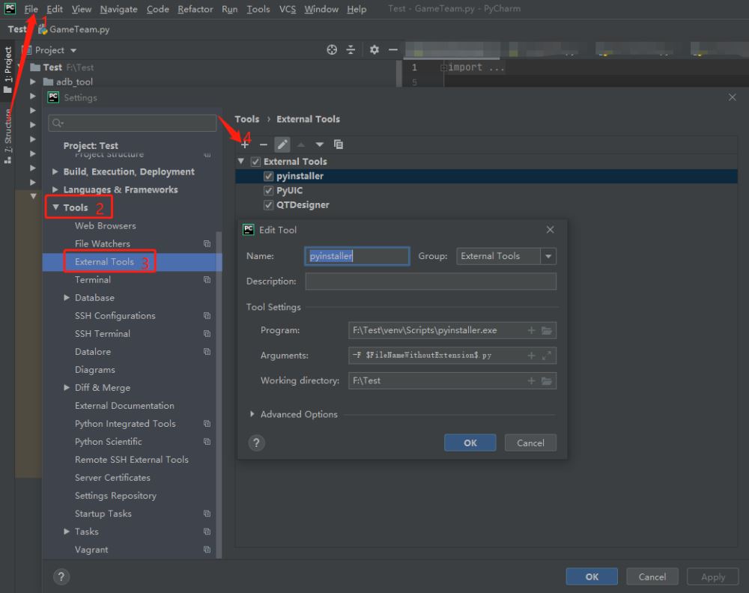Open the Help menu
This screenshot has width=749, height=593.
pos(357,9)
